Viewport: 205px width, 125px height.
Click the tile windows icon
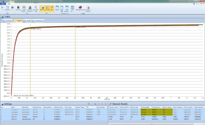coord(61,8)
